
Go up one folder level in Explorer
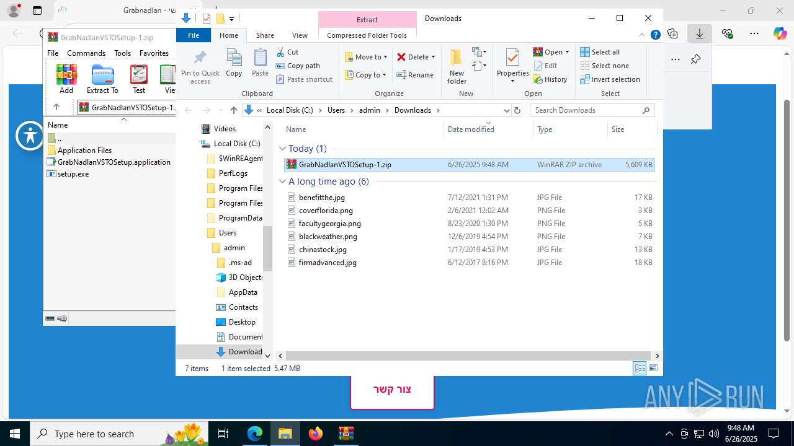coord(233,110)
